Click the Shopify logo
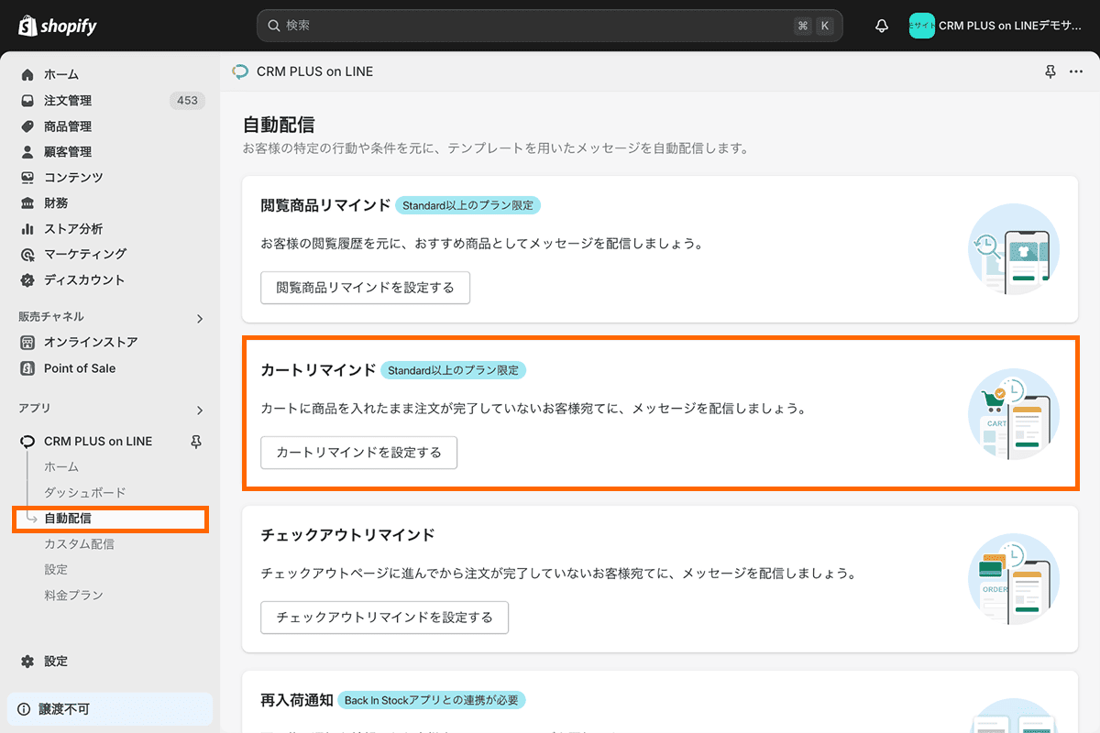 point(57,26)
